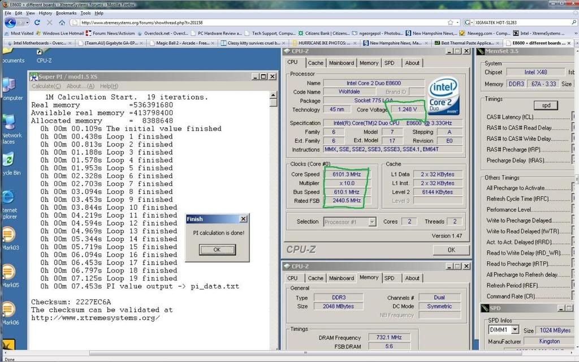Open the Google search engine selector
Screen dimensions: 579x362
(468, 23)
